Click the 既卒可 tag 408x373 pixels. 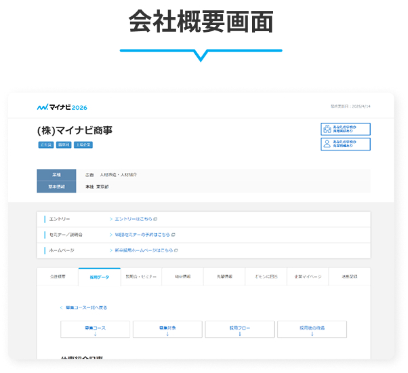click(64, 144)
